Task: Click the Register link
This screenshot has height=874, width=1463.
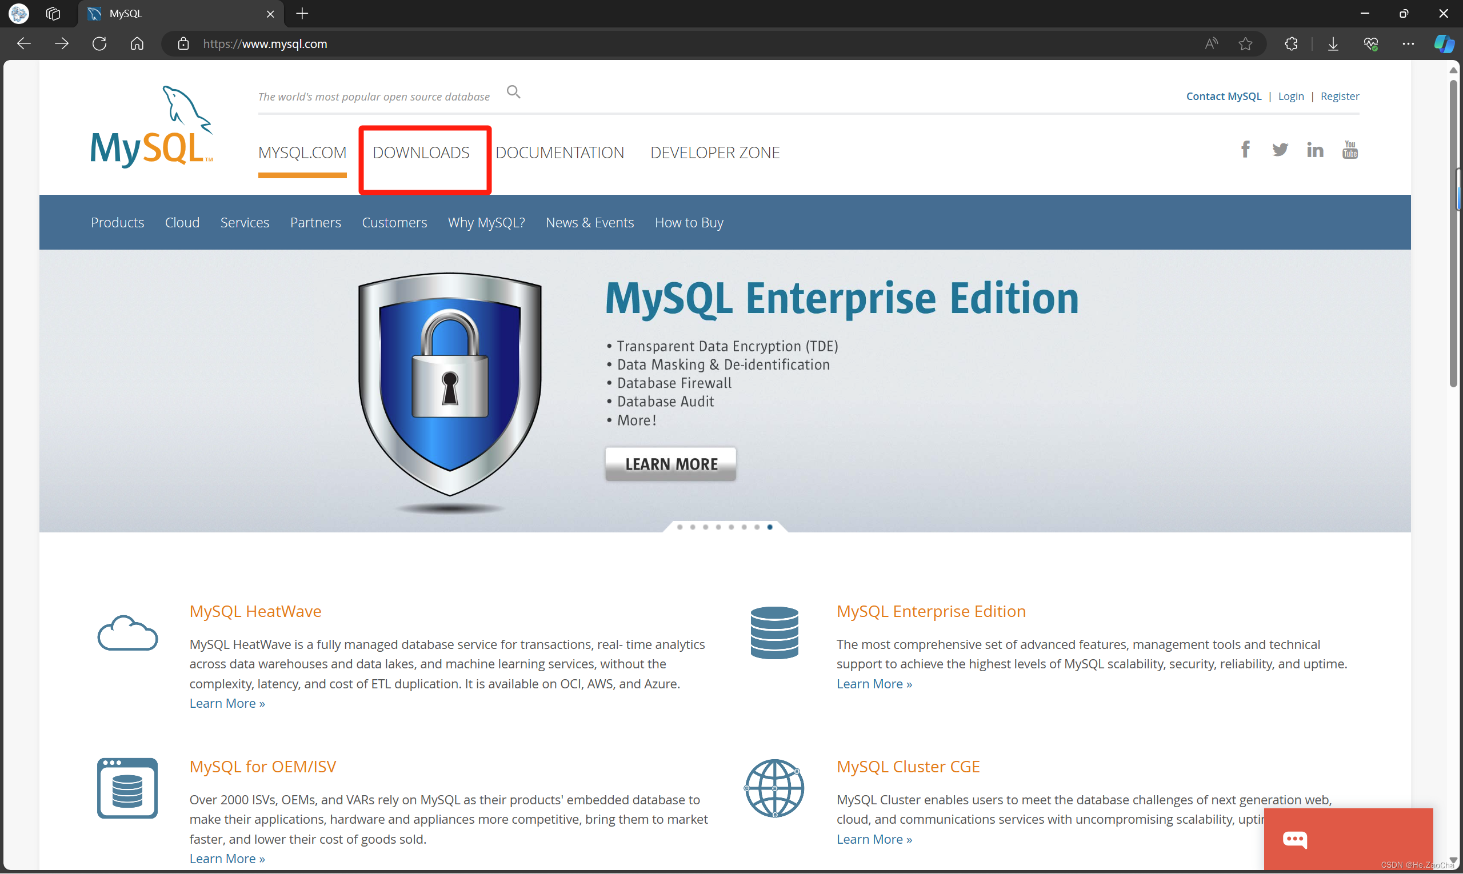Action: tap(1339, 96)
